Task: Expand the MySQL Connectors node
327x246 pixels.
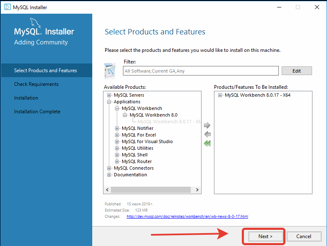Action: (x=109, y=168)
